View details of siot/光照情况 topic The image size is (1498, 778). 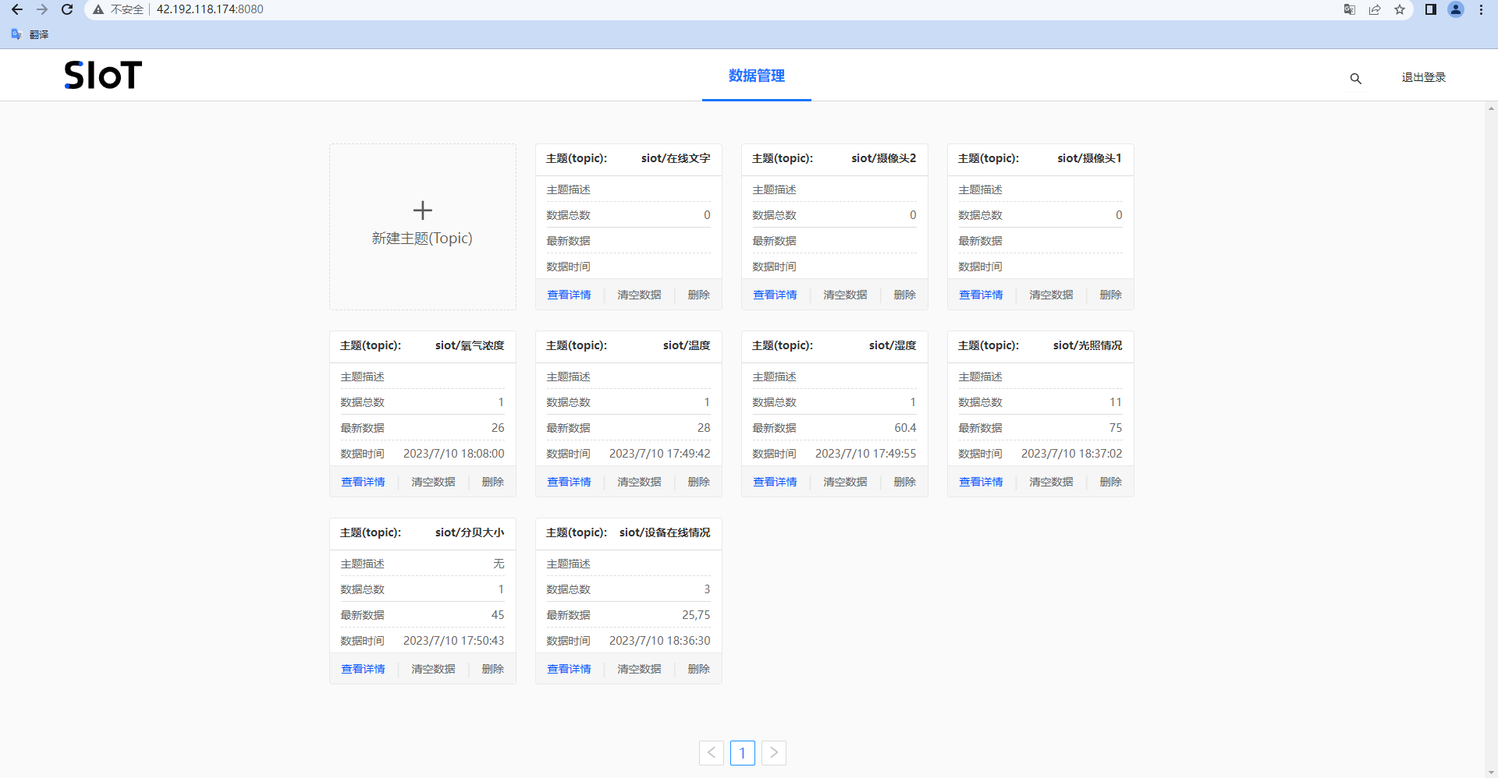pos(981,482)
